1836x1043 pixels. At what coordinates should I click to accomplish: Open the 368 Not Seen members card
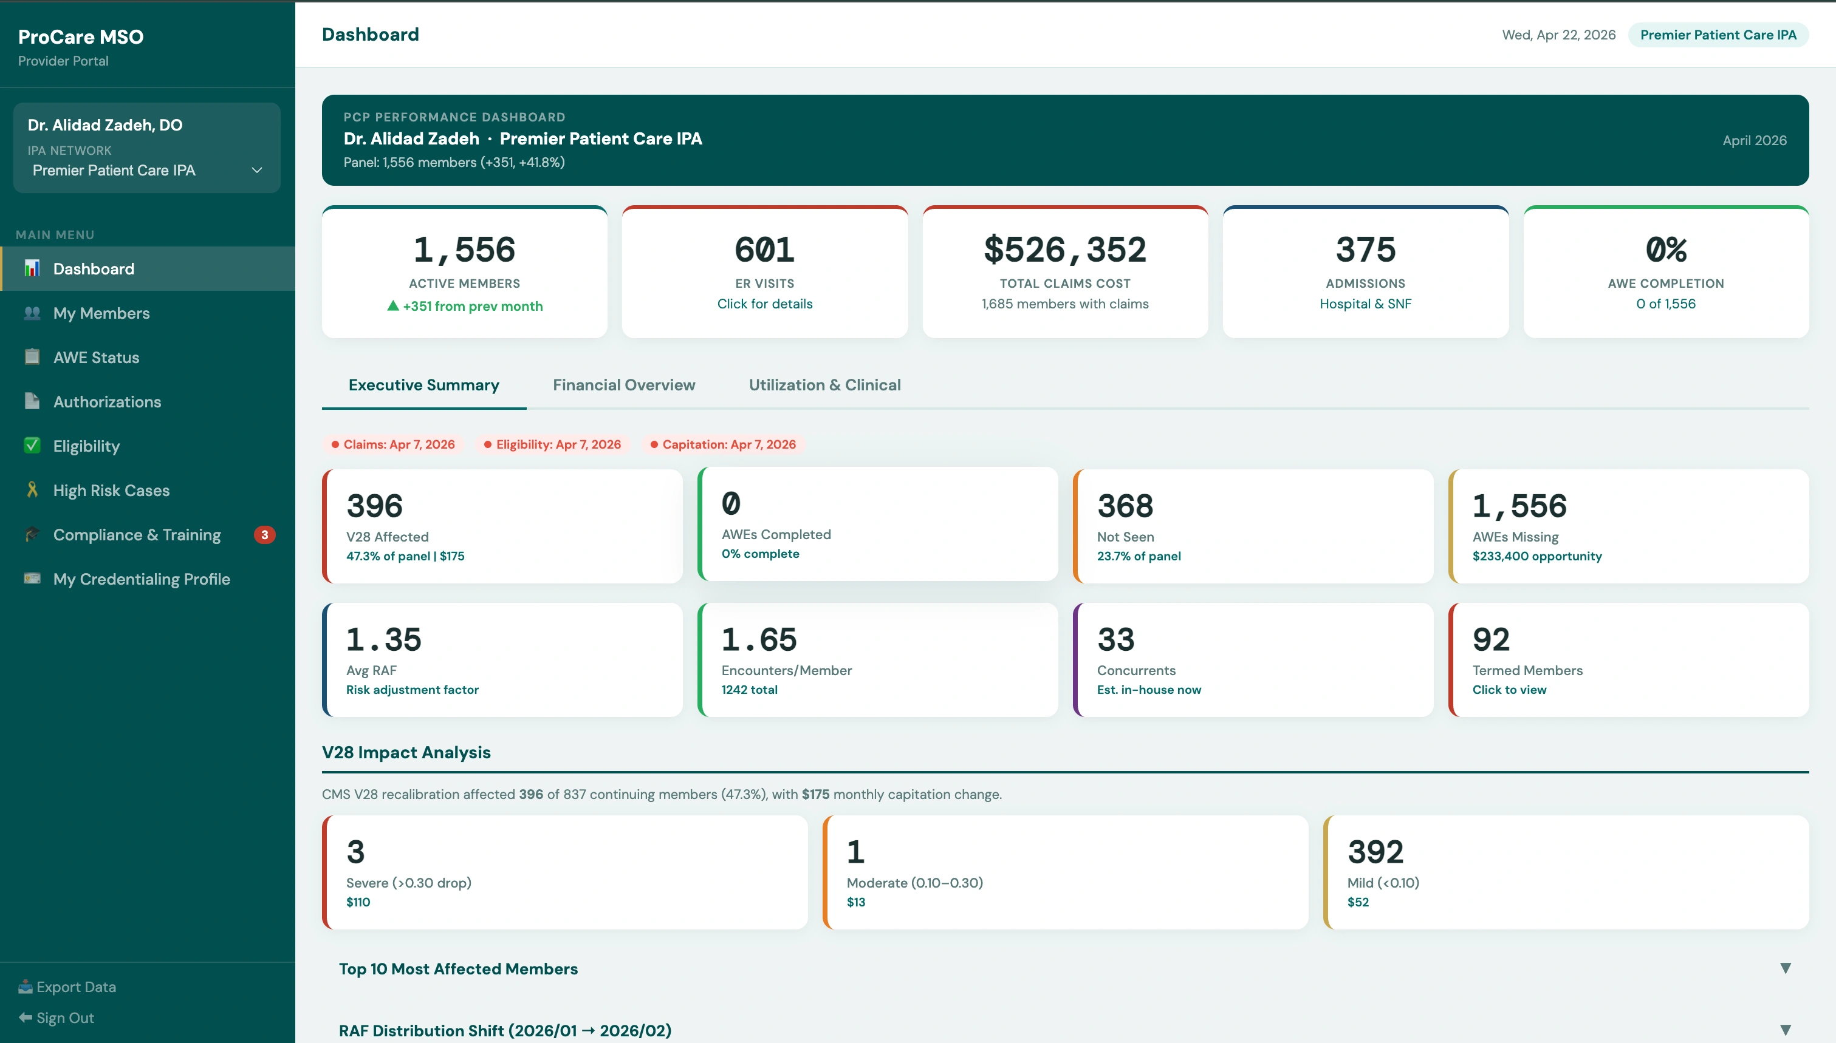point(1253,526)
